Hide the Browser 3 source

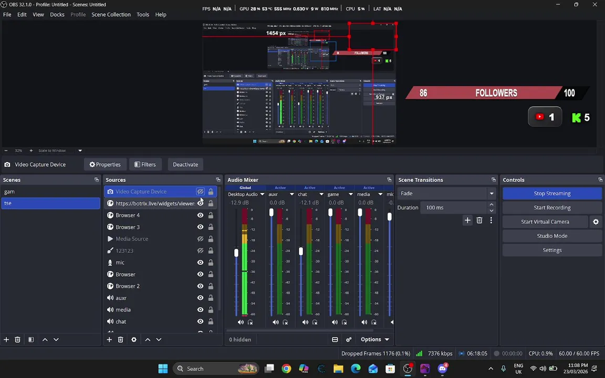[200, 227]
